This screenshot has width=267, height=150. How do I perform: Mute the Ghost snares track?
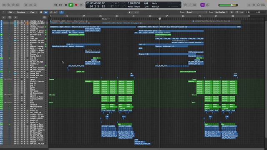(x=15, y=72)
